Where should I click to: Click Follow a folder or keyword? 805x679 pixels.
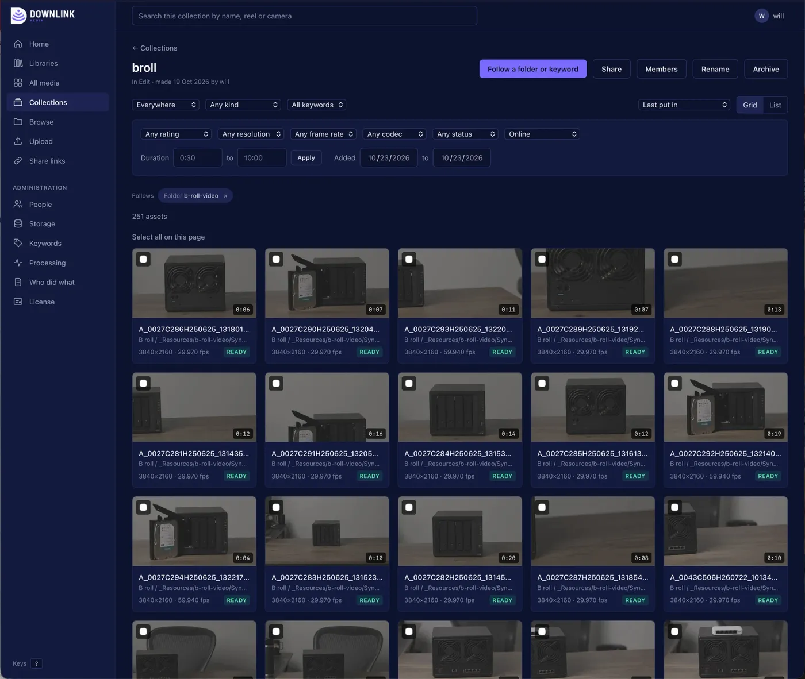click(x=533, y=69)
